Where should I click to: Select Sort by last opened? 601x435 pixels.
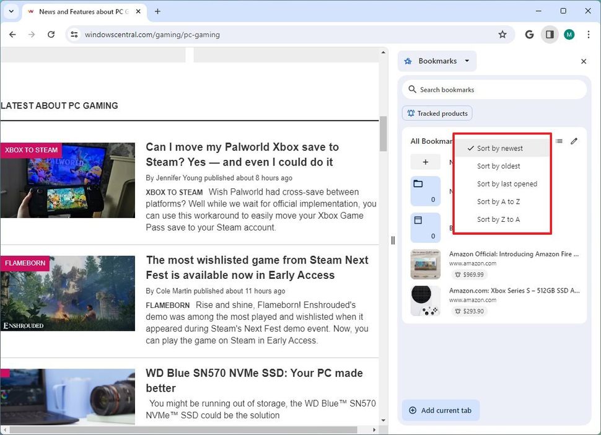507,183
